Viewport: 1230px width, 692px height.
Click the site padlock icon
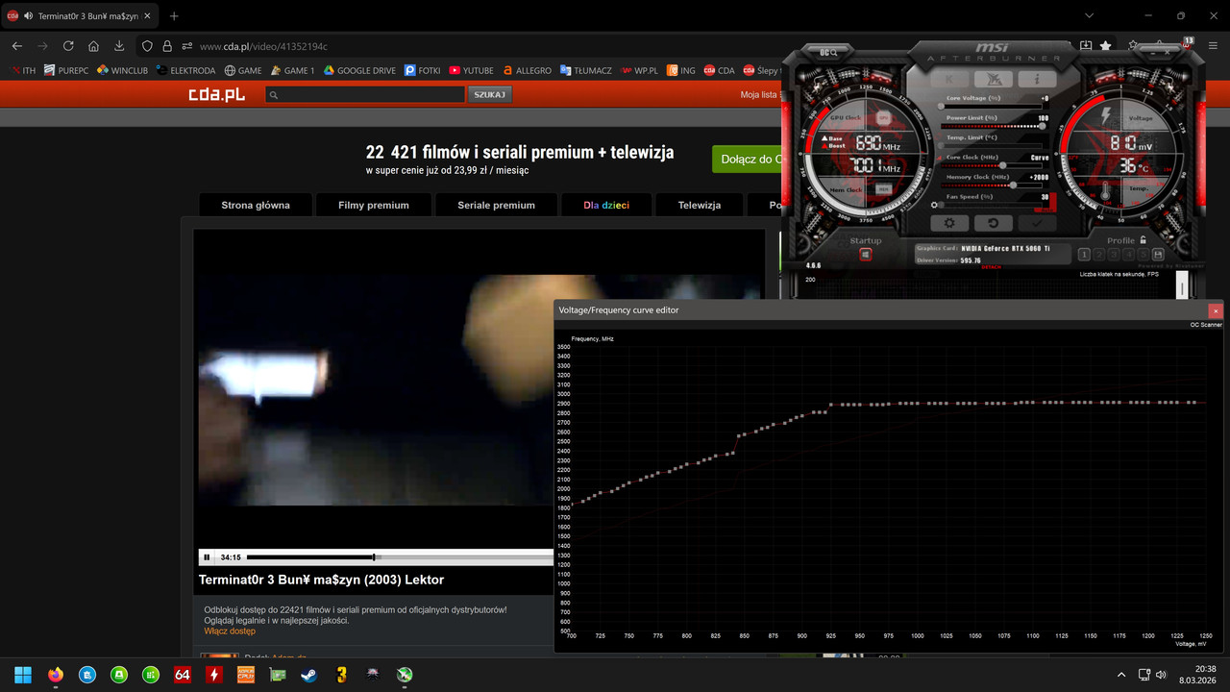pyautogui.click(x=167, y=46)
